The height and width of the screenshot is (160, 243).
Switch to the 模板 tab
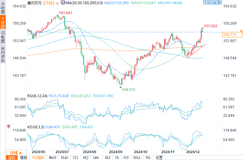23,158
